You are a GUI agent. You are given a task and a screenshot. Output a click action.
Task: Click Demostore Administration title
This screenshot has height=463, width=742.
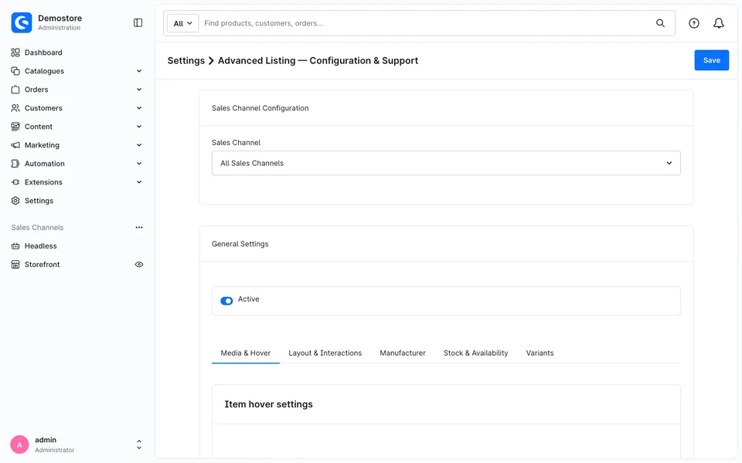pos(60,22)
